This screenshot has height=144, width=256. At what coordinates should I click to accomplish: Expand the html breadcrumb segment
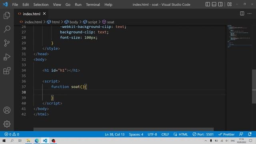click(56, 22)
